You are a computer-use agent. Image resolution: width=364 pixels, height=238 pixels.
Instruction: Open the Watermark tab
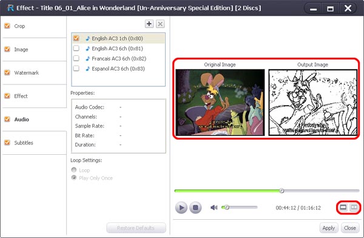click(x=35, y=73)
